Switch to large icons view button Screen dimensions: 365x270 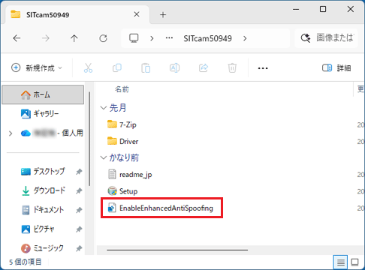tap(354, 262)
